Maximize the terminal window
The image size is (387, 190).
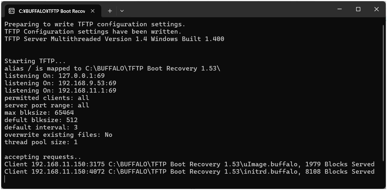[358, 10]
